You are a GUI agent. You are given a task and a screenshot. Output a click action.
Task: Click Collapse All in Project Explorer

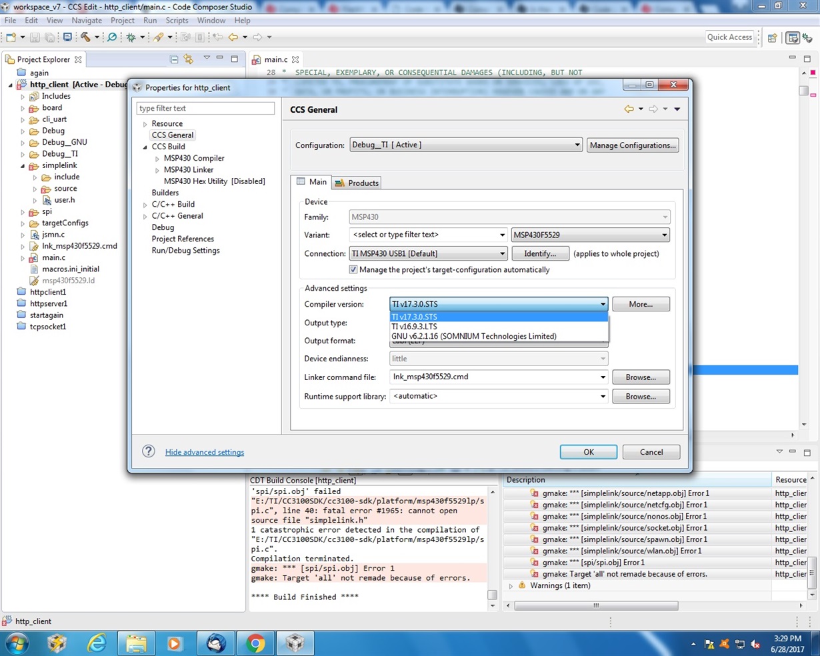tap(174, 59)
